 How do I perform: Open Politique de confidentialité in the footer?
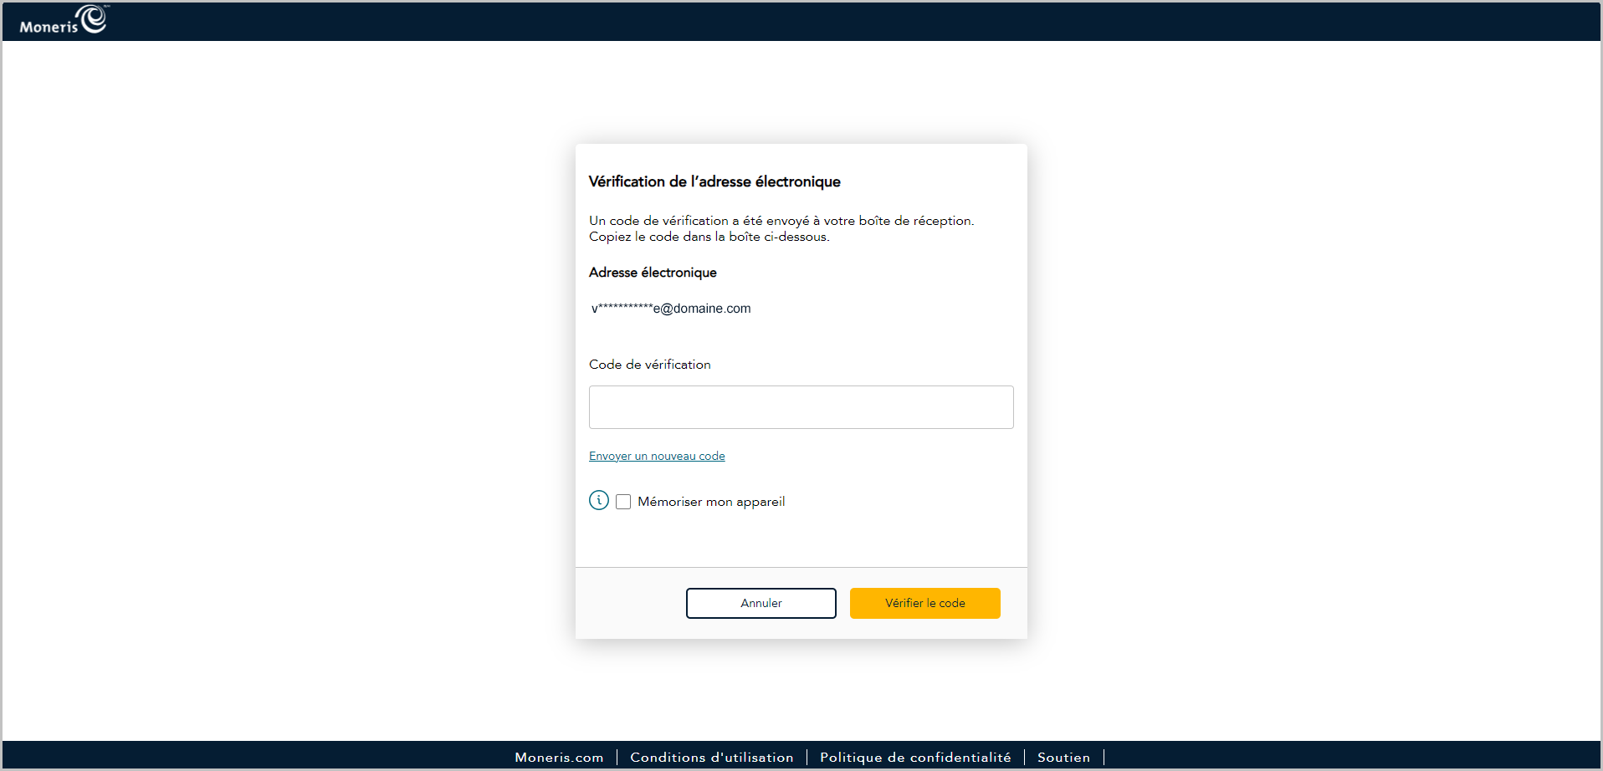915,757
